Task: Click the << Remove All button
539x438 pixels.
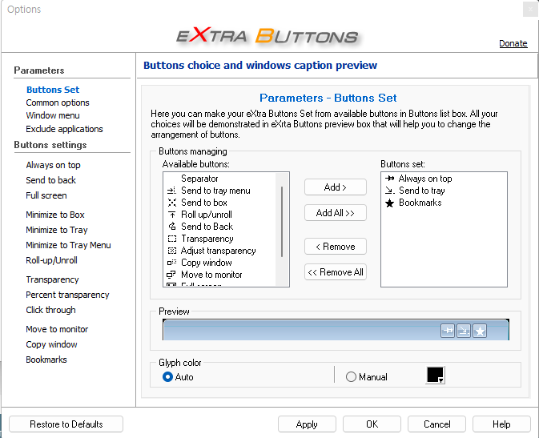Action: (x=335, y=272)
